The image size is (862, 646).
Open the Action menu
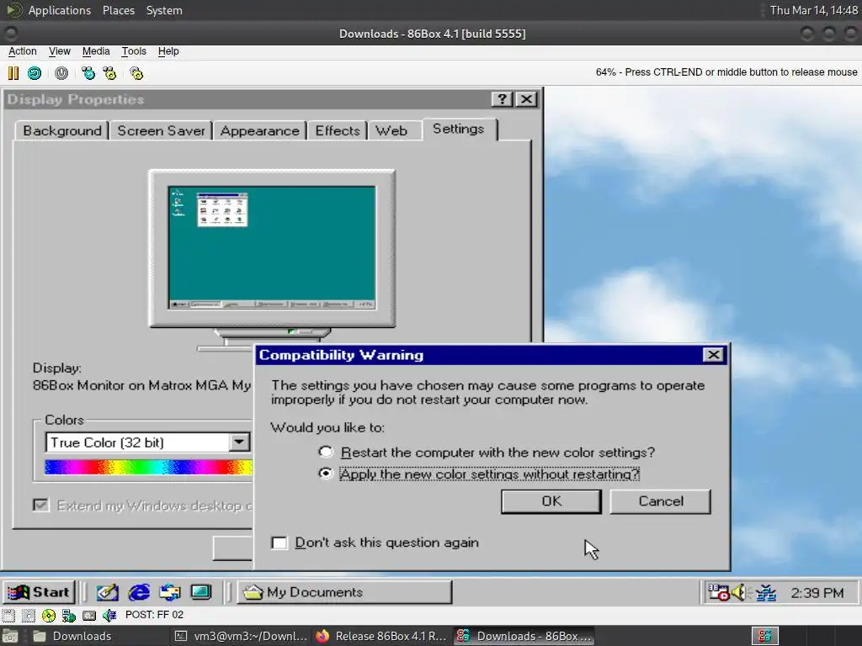23,51
